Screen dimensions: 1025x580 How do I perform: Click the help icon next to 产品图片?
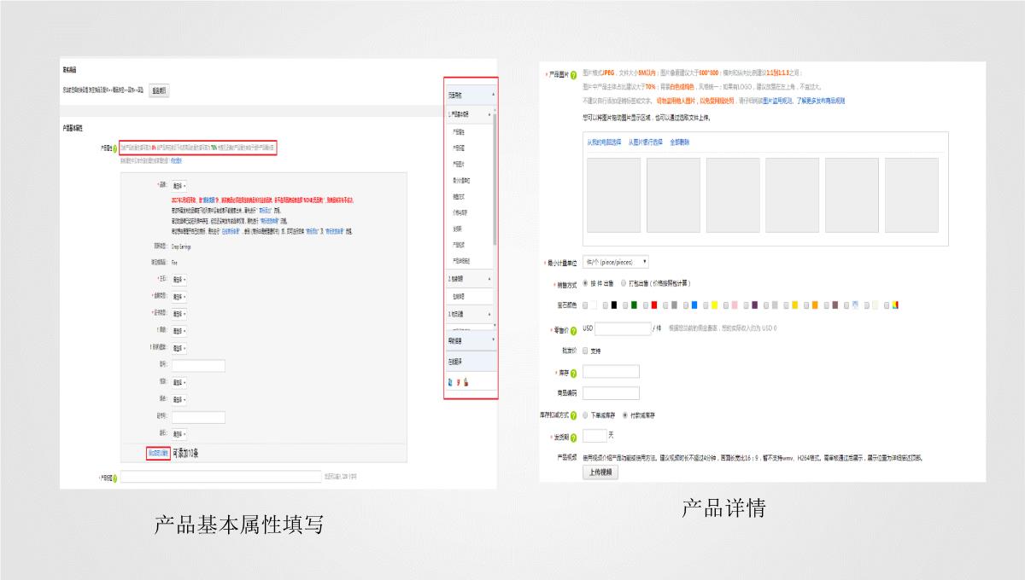click(574, 74)
